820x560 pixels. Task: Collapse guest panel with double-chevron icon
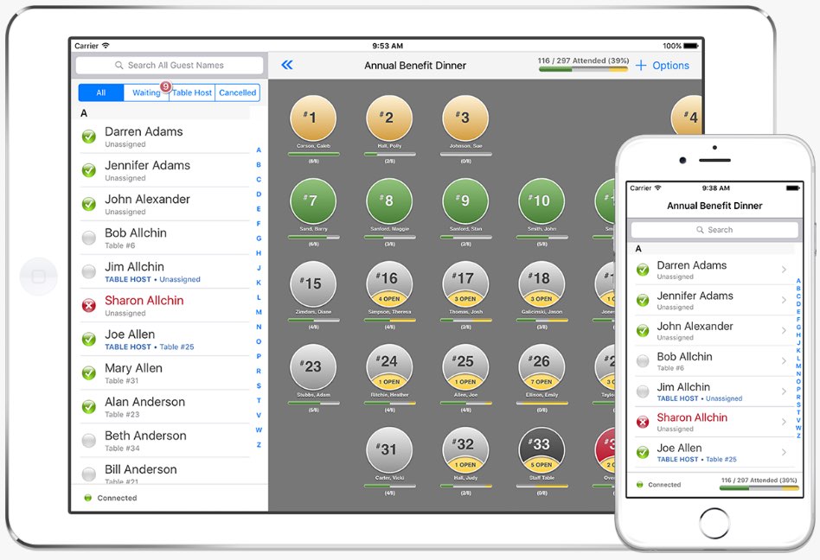(x=287, y=65)
